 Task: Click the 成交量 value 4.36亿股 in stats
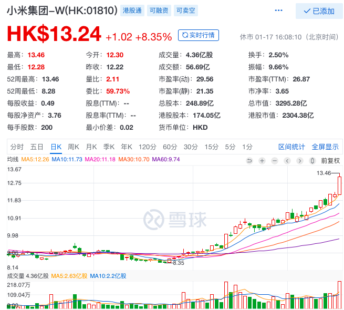click(200, 55)
